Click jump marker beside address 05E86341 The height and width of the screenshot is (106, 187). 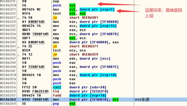coord(19,47)
